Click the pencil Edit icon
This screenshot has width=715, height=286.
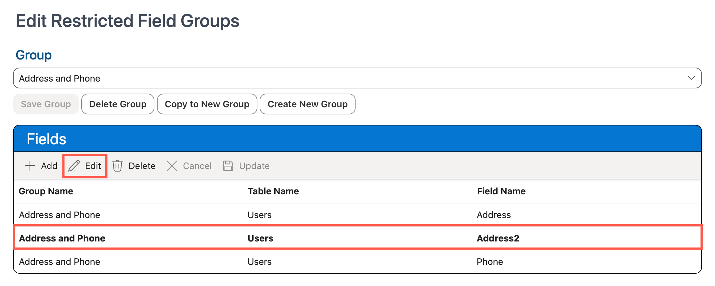click(x=74, y=166)
